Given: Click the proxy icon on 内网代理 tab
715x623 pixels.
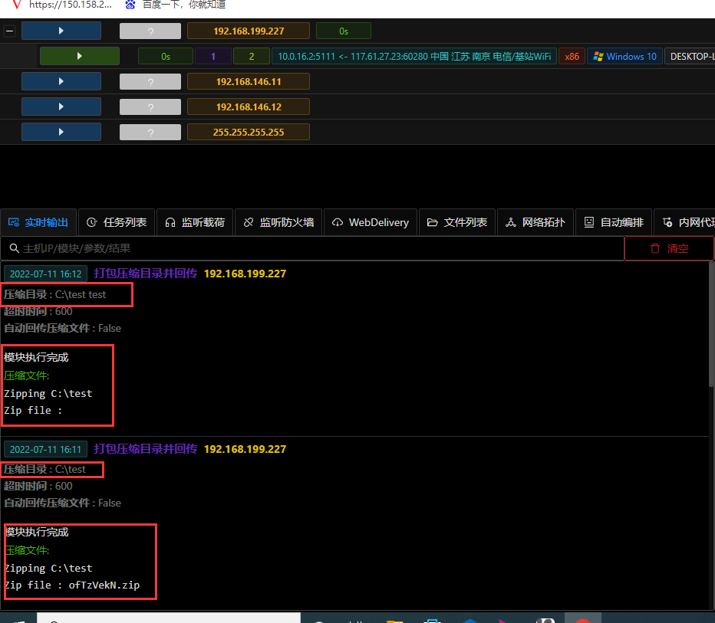Looking at the screenshot, I should pyautogui.click(x=667, y=222).
